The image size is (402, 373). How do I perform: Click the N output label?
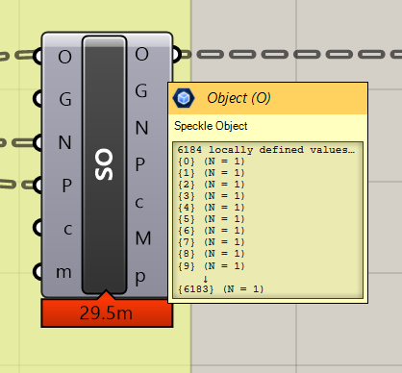[141, 128]
